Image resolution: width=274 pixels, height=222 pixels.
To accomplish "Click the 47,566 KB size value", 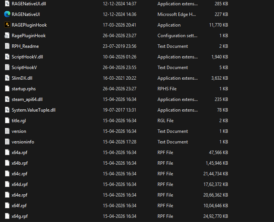I will point(219,153).
